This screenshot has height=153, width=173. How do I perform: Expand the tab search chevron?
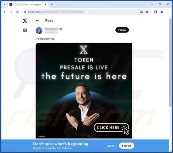(x=5, y=4)
